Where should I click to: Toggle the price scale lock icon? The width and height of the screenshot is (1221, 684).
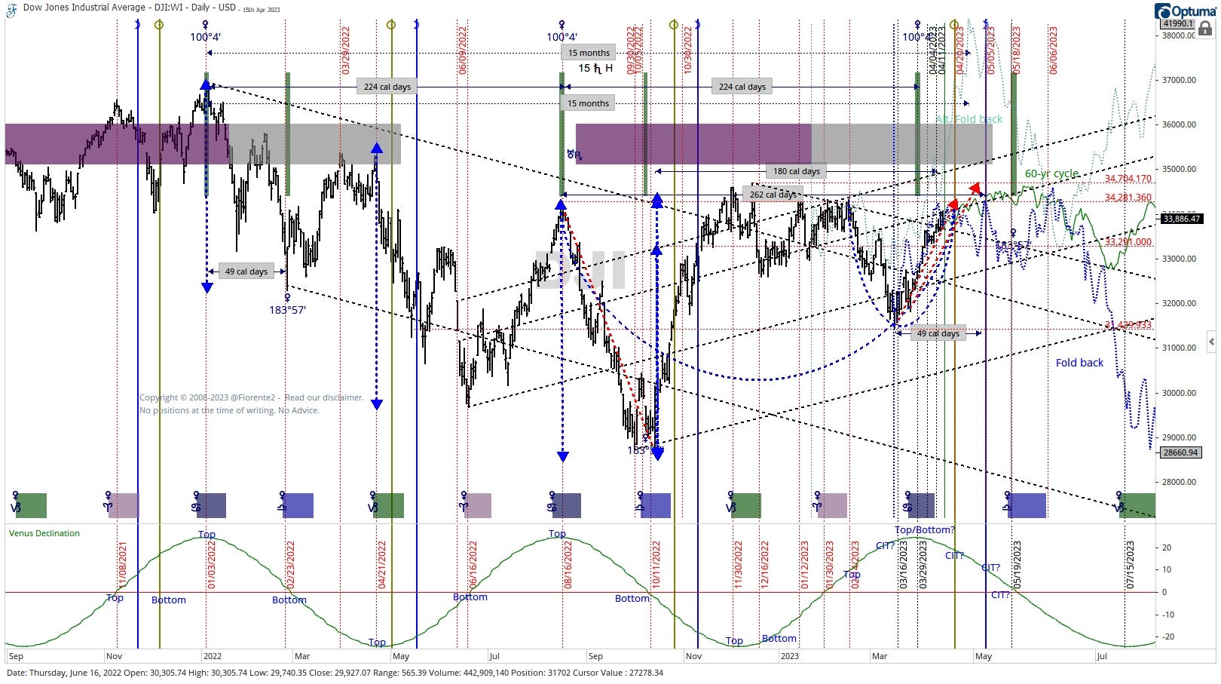(x=1207, y=27)
